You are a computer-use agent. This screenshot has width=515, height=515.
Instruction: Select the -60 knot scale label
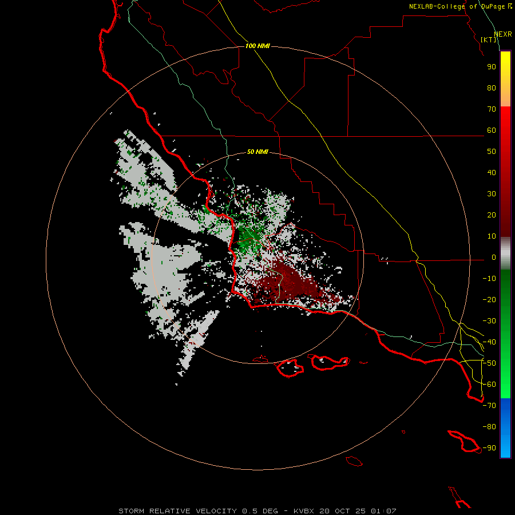coord(489,385)
